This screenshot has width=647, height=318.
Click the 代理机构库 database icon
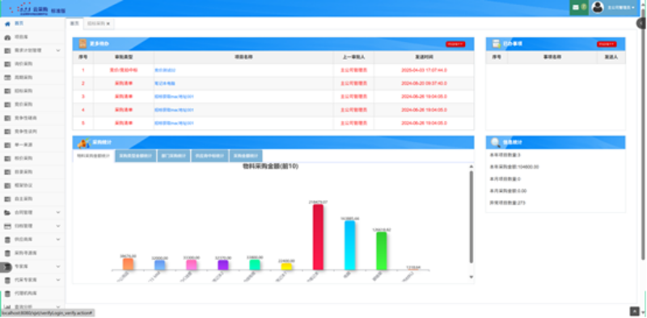(7, 294)
